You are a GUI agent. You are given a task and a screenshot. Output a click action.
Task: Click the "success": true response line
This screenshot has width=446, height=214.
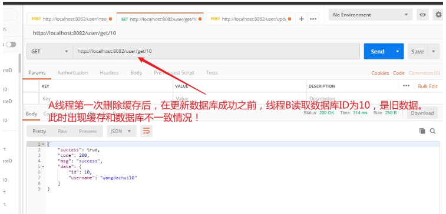click(x=78, y=149)
